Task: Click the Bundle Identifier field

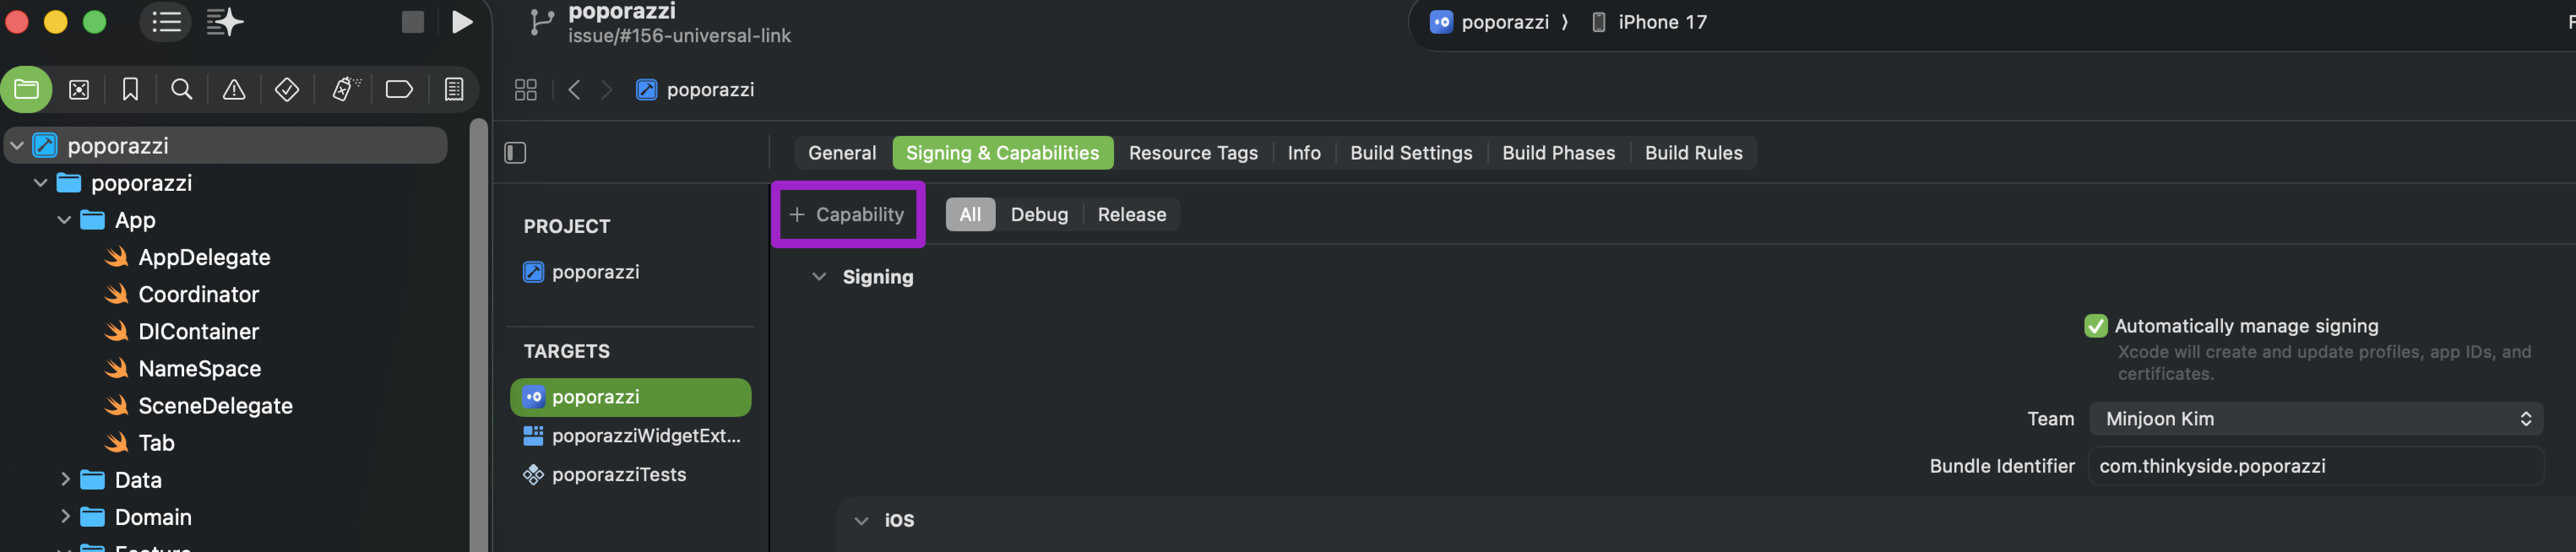Action: tap(2315, 466)
